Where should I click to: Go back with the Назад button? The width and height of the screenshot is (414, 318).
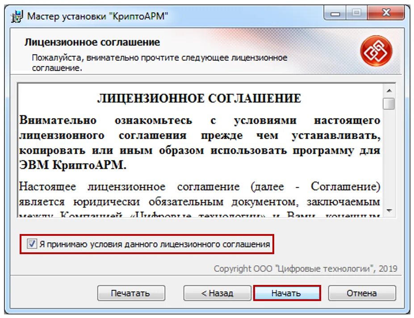coord(217,293)
